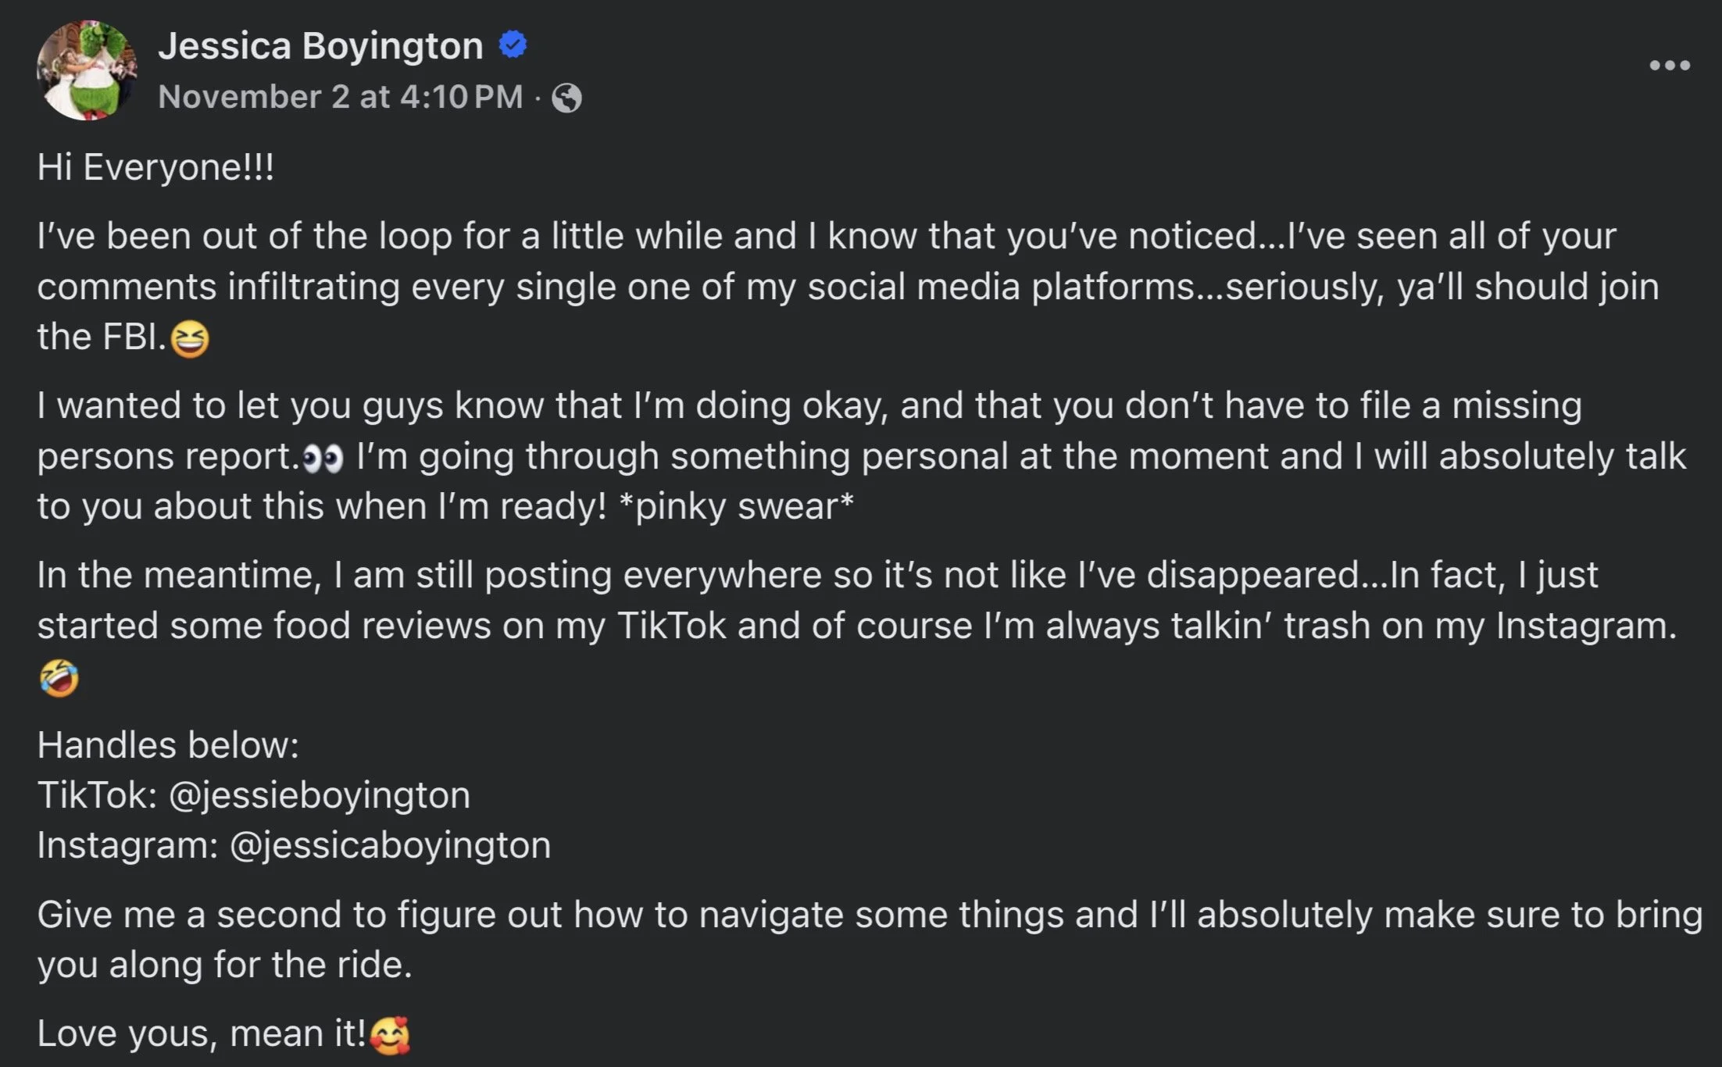This screenshot has height=1067, width=1722.
Task: Open the Jessica Boyington profile name link
Action: 320,46
